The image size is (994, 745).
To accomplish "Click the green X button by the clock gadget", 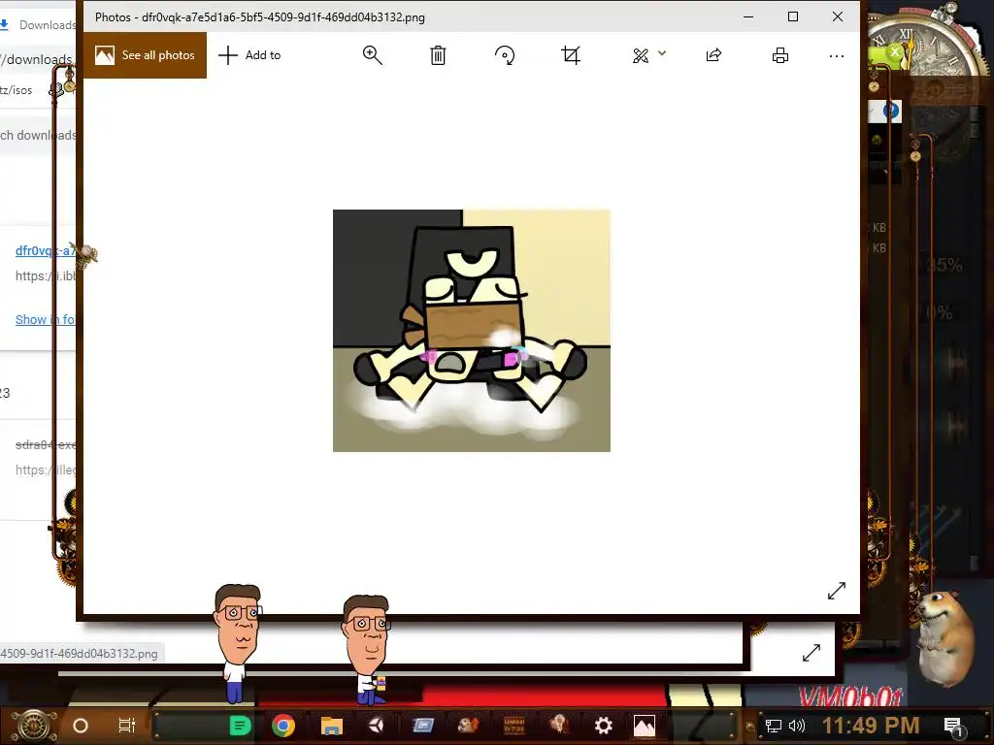I will tap(894, 52).
